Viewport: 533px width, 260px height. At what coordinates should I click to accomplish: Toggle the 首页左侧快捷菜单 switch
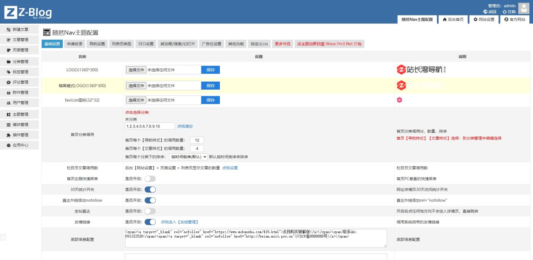coord(150,179)
